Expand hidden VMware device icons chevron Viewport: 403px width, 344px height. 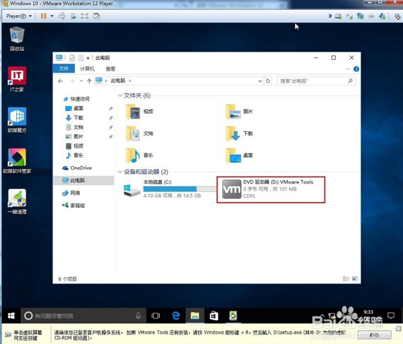330,16
